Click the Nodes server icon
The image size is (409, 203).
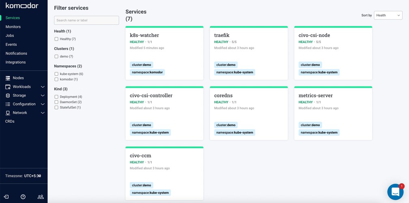[8, 78]
